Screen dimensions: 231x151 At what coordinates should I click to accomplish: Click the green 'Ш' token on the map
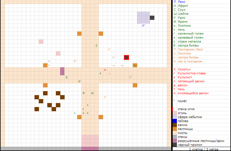point(92,93)
